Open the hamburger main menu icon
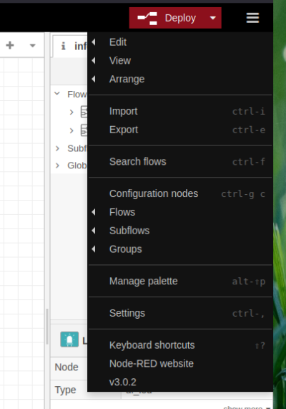286x409 pixels. click(x=252, y=18)
